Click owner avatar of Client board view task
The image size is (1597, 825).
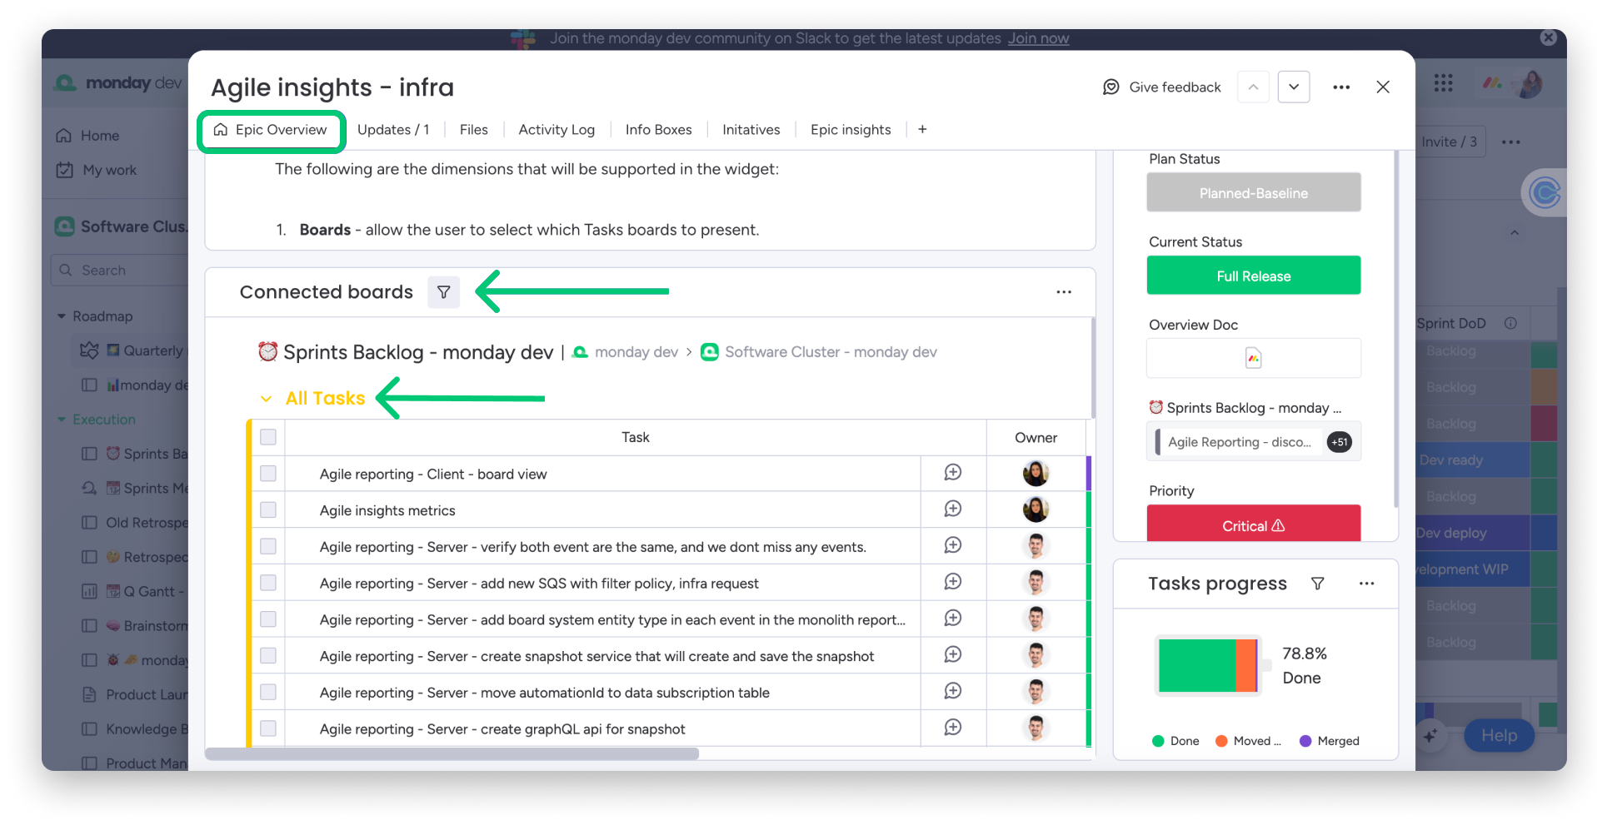(1036, 473)
